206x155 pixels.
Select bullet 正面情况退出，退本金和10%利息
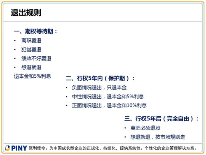[x=109, y=106]
